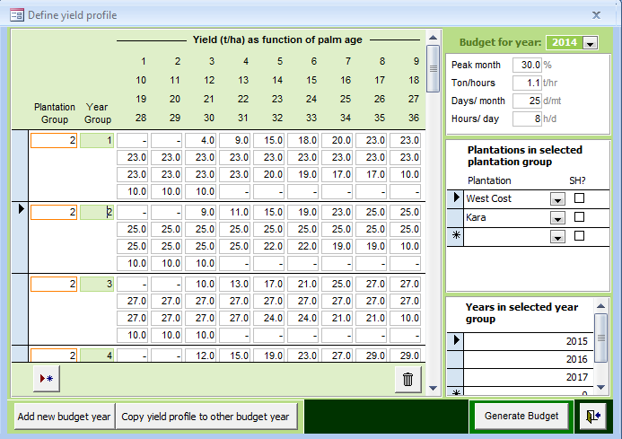Click the new record arrow-star button
Screen dimensions: 622x439
[x=47, y=379]
